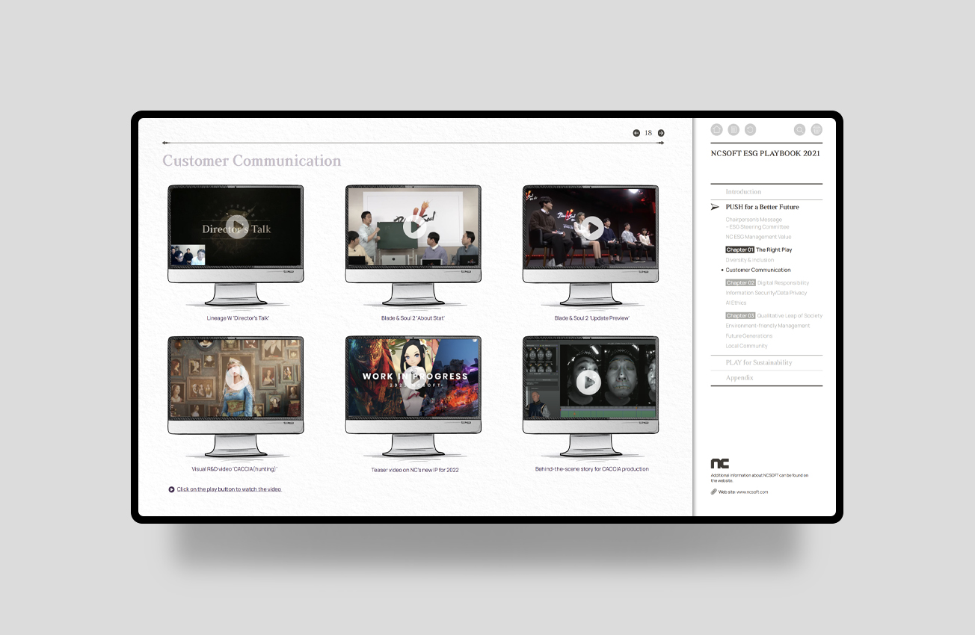
Task: Click the paperclip icon beside the web site
Action: point(714,492)
